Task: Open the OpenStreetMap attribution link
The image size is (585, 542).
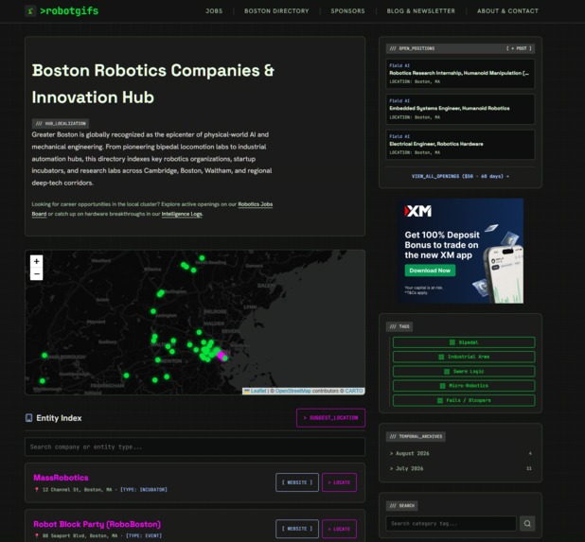Action: (292, 391)
